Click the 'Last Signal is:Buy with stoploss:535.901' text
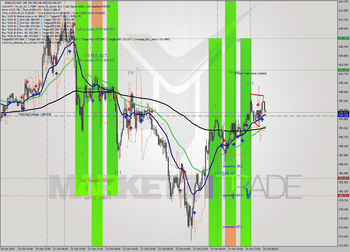Screen dimensions: 350x252 point(87,6)
